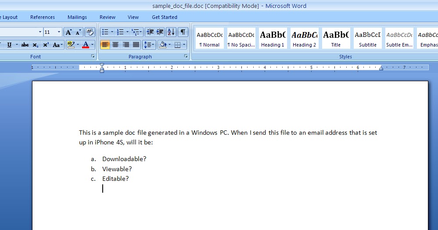438x230 pixels.
Task: Open the font size dropdown
Action: pyautogui.click(x=59, y=32)
